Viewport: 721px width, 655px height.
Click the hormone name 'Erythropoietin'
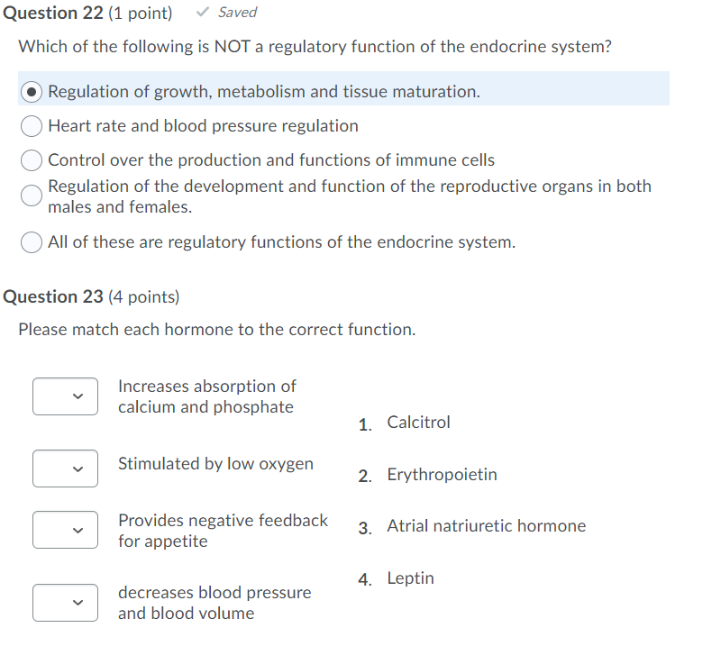[442, 474]
